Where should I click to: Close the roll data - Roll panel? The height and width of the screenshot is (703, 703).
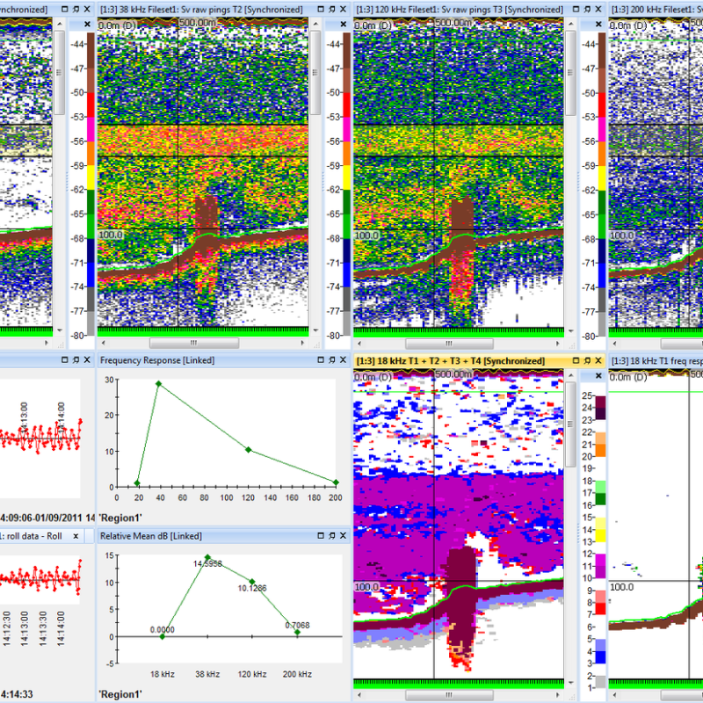(76, 536)
